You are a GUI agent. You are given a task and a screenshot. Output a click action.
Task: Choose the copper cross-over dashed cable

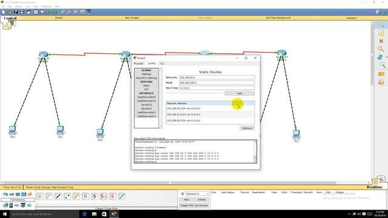67,196
